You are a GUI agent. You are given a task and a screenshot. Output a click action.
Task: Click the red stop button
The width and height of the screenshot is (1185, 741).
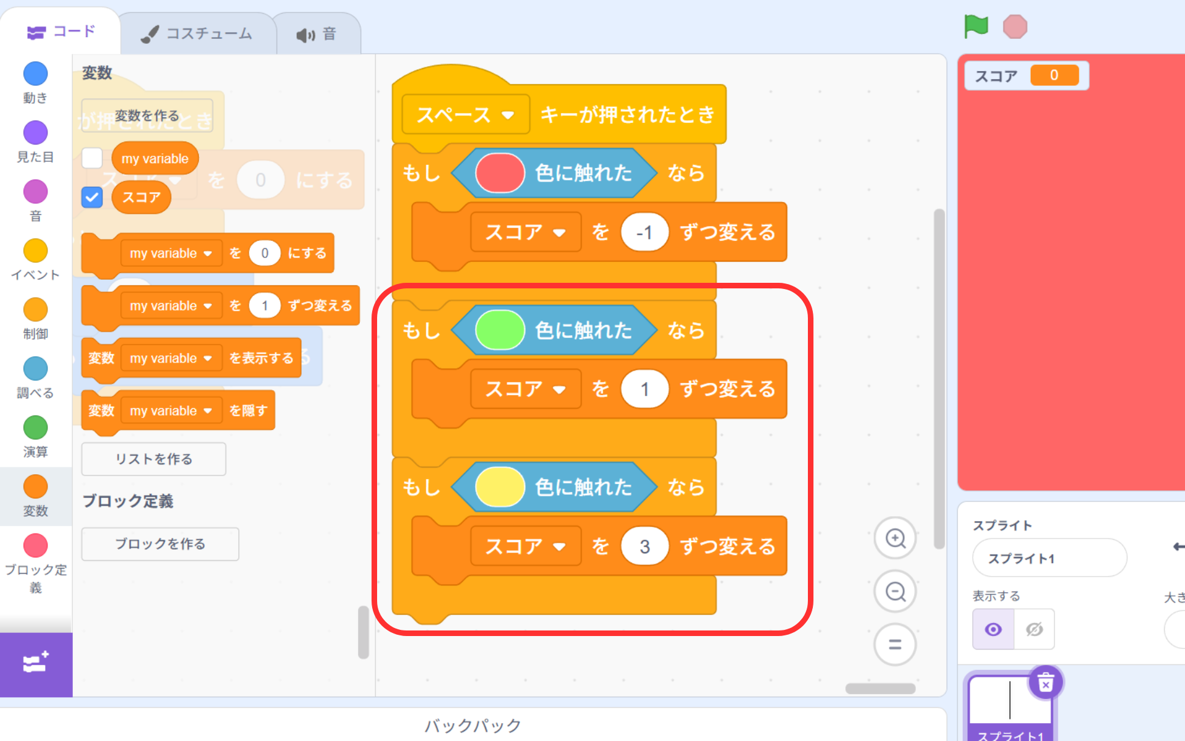1015,27
